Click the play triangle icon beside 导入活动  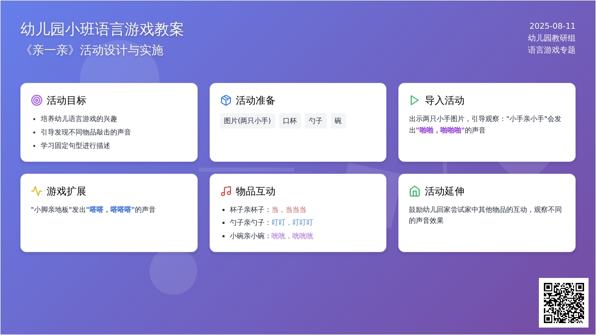[x=415, y=100]
